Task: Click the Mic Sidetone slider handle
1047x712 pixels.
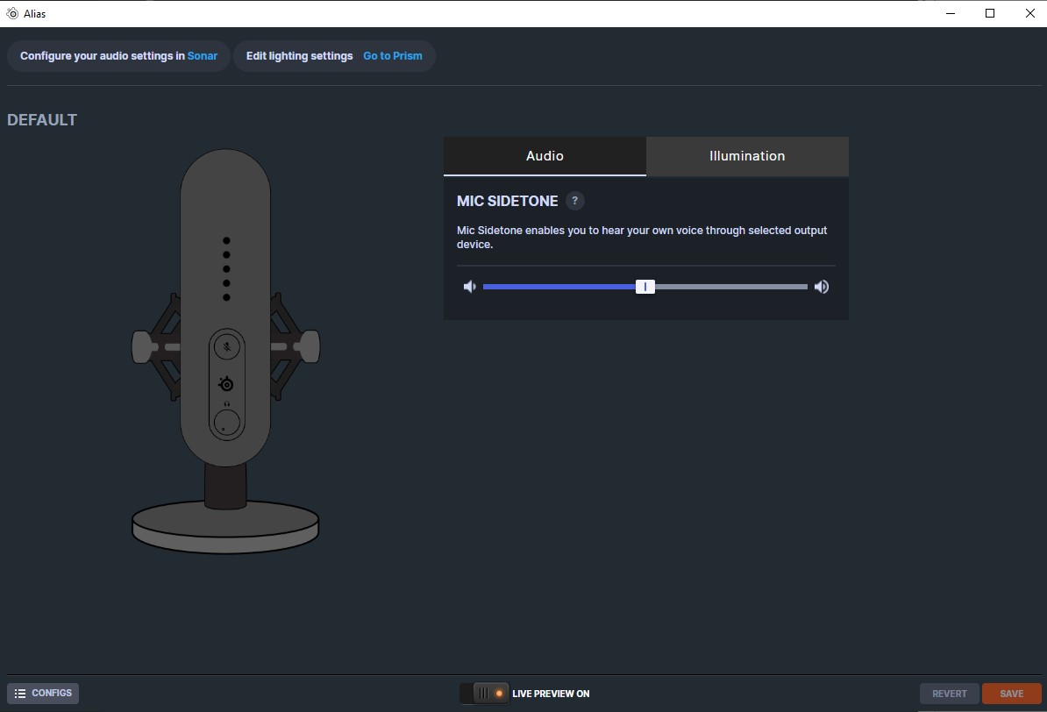Action: (645, 287)
